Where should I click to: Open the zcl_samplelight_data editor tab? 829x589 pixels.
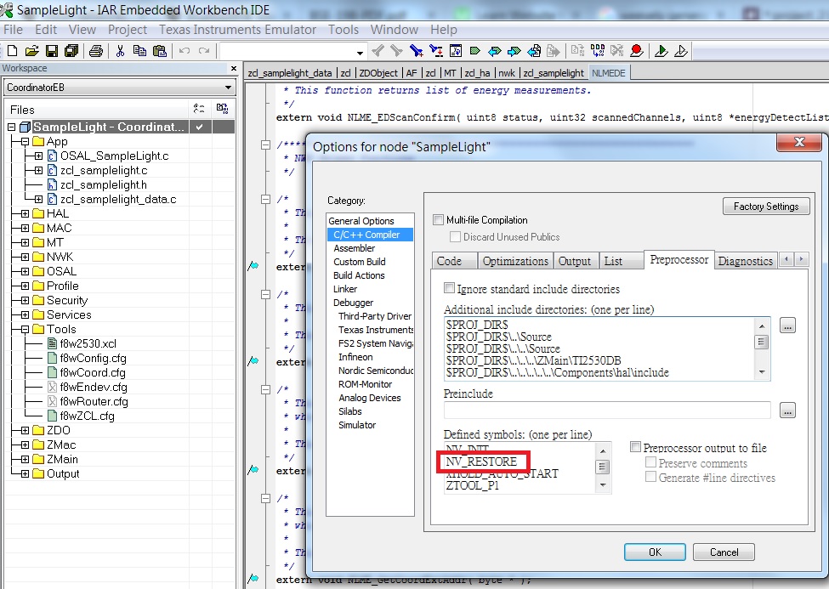(290, 73)
